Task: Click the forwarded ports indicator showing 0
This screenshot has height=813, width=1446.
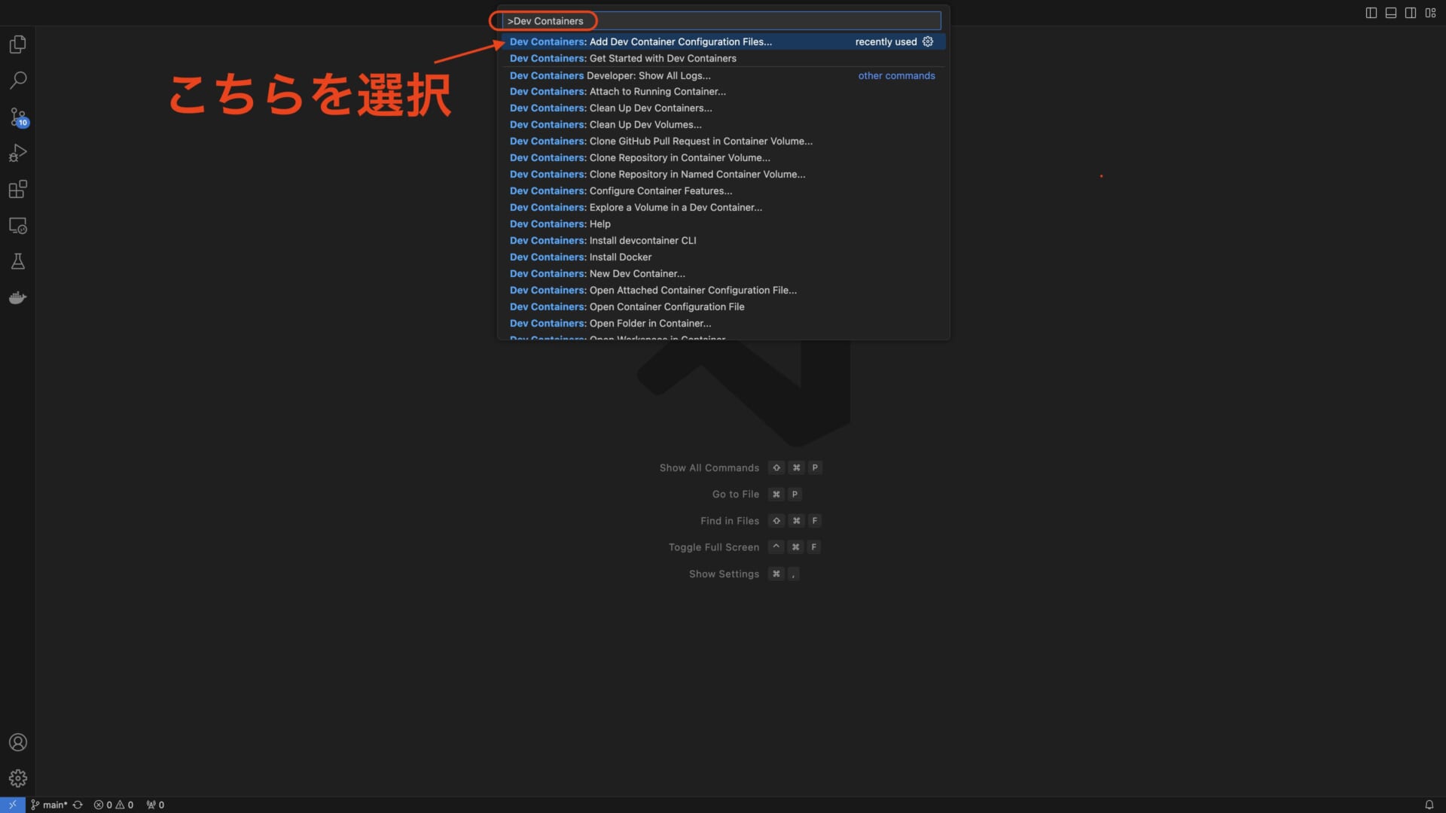Action: [x=155, y=805]
